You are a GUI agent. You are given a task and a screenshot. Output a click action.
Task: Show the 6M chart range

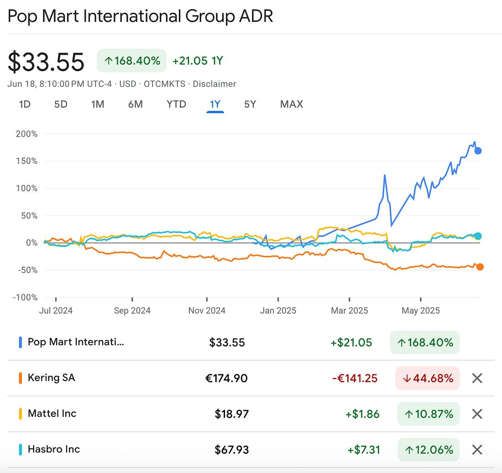pos(136,105)
